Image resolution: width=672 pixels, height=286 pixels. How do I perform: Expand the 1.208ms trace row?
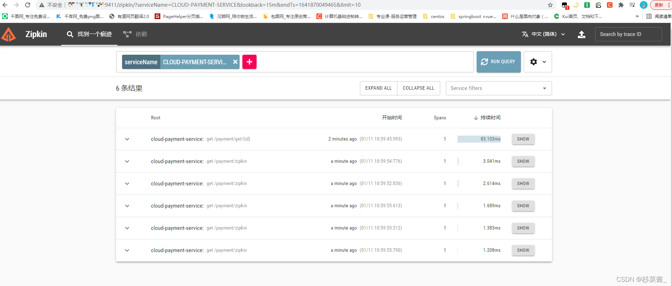click(x=127, y=250)
